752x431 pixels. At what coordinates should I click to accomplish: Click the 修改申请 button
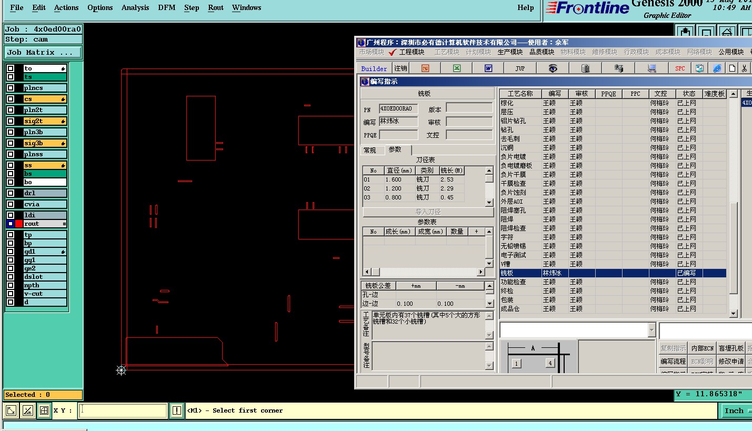click(731, 361)
